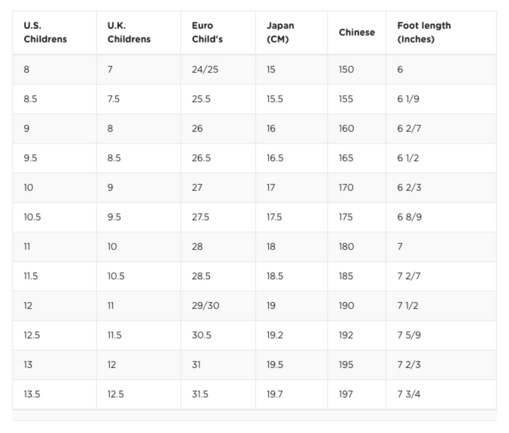509x433 pixels.
Task: Select the Japan size 15.5 cell
Action: pos(291,99)
